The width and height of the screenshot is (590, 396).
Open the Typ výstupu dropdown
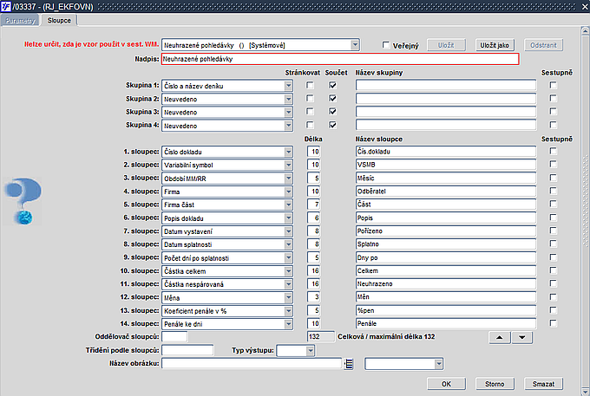pos(310,351)
